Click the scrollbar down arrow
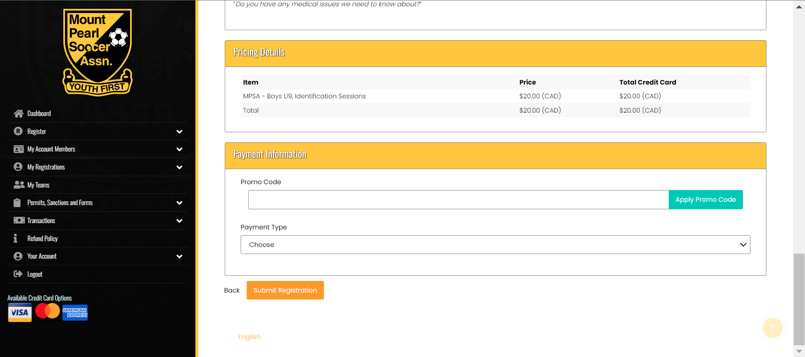This screenshot has height=357, width=805. point(799,352)
